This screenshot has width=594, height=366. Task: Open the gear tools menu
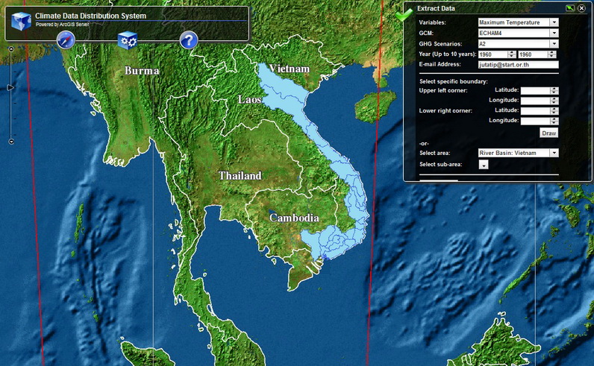point(127,40)
